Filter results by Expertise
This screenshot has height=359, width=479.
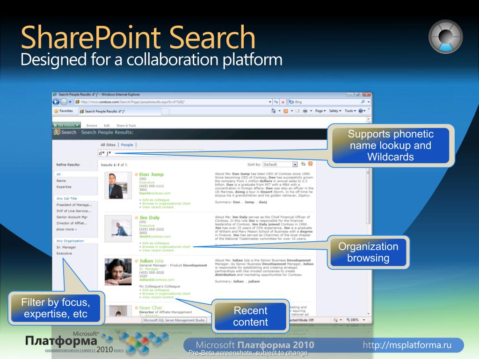pyautogui.click(x=64, y=187)
